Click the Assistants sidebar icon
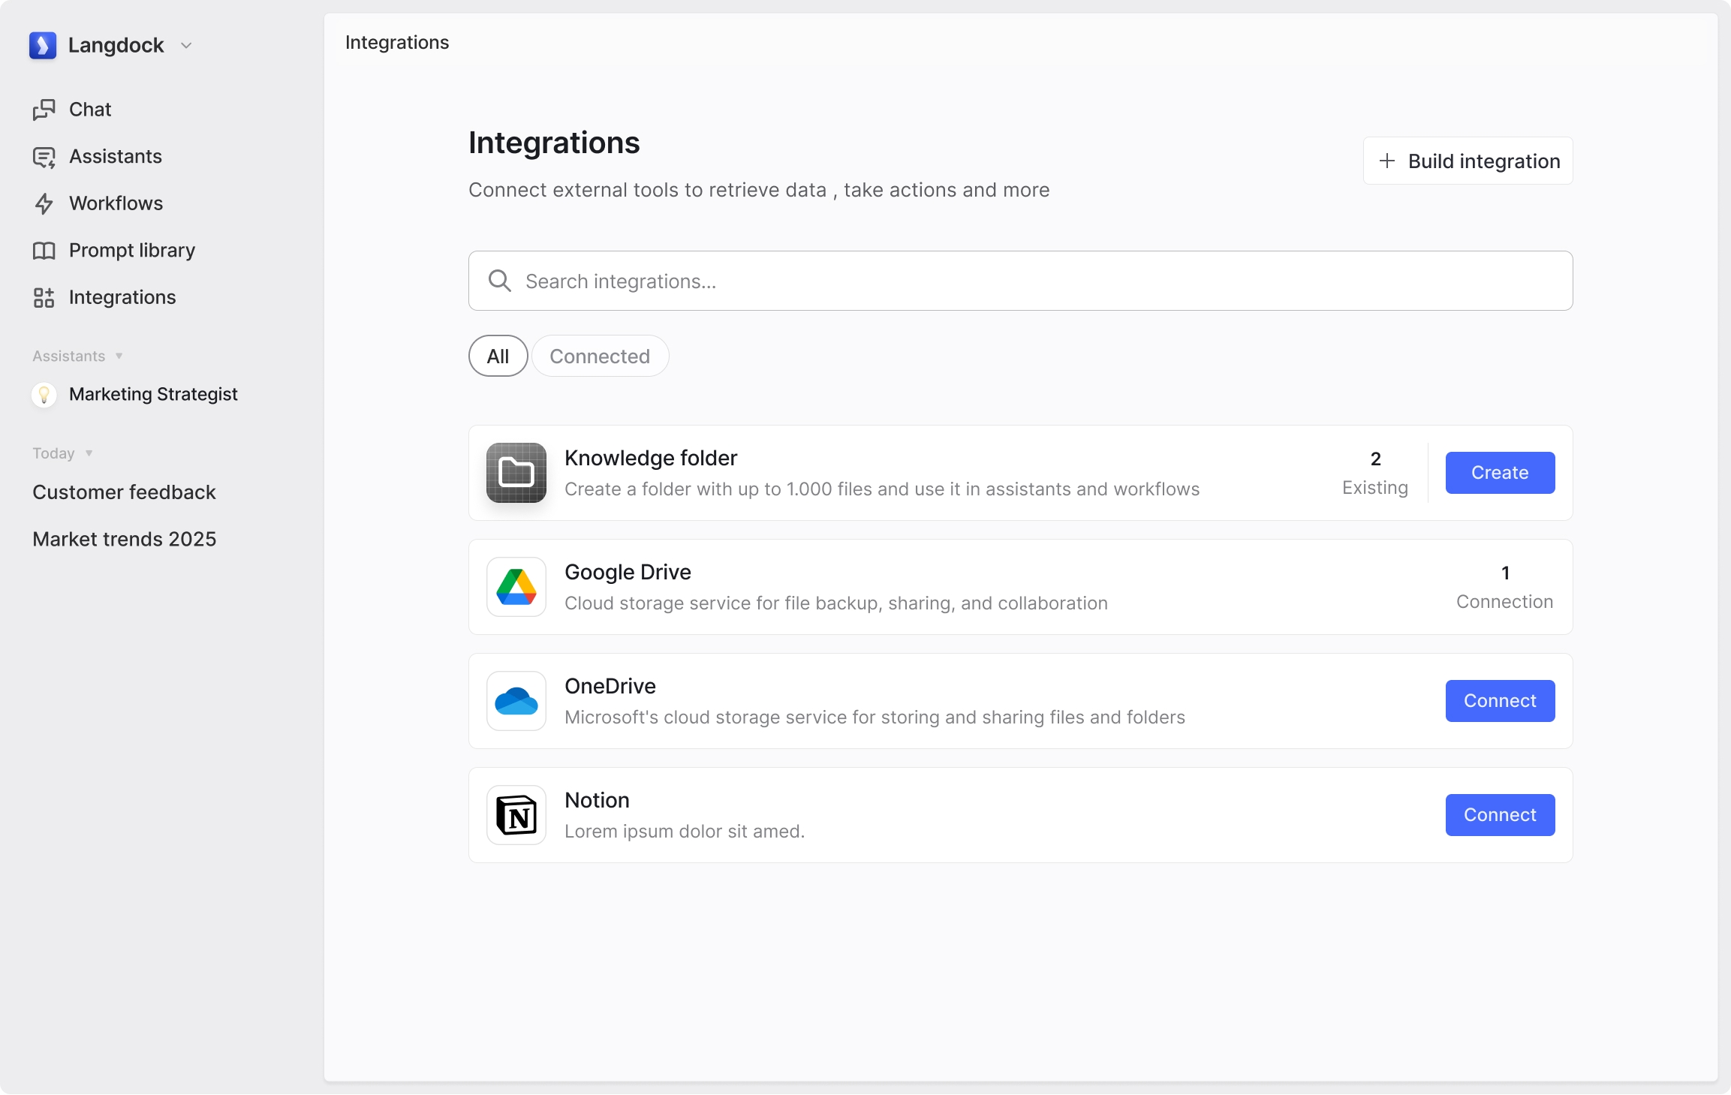This screenshot has width=1731, height=1095. coord(44,157)
